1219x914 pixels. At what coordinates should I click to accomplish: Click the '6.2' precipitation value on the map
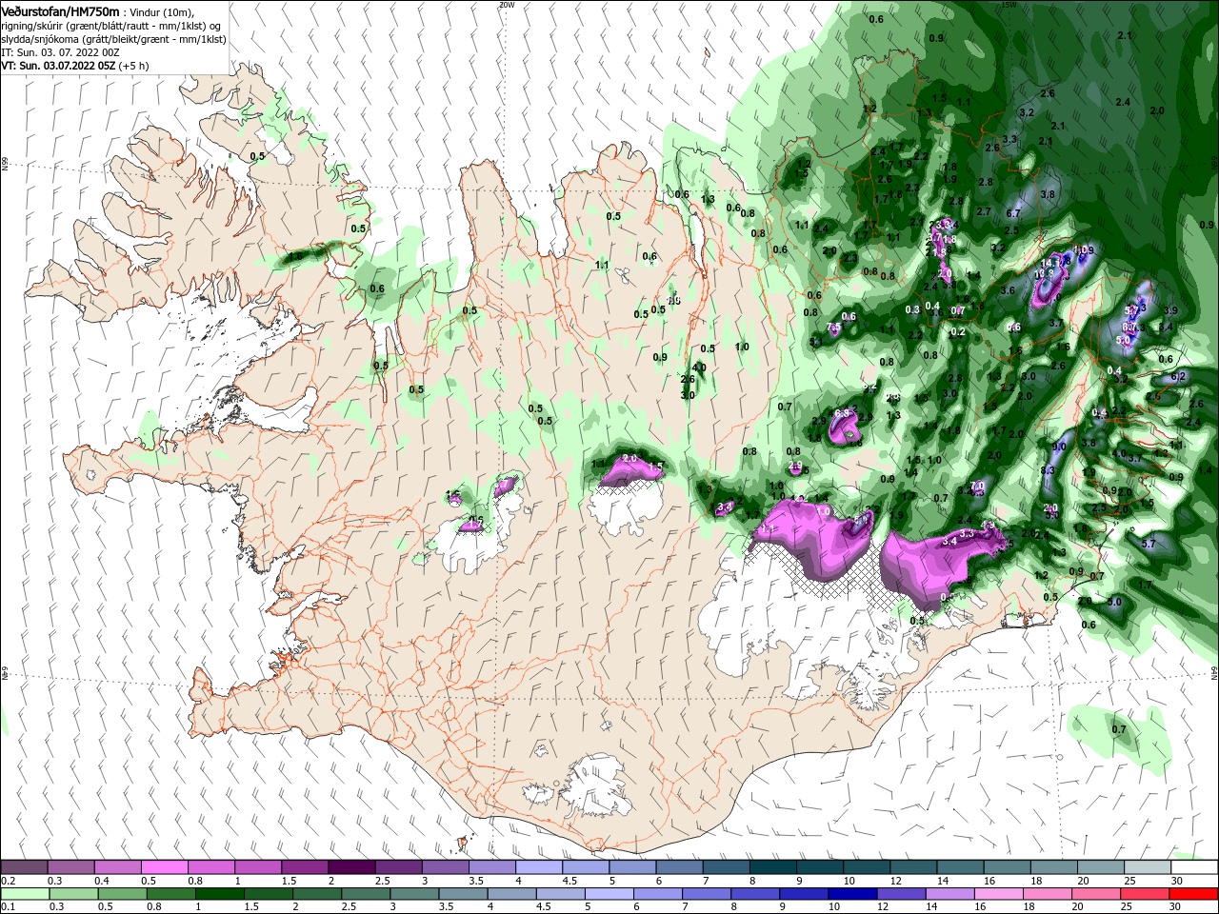tap(1178, 376)
